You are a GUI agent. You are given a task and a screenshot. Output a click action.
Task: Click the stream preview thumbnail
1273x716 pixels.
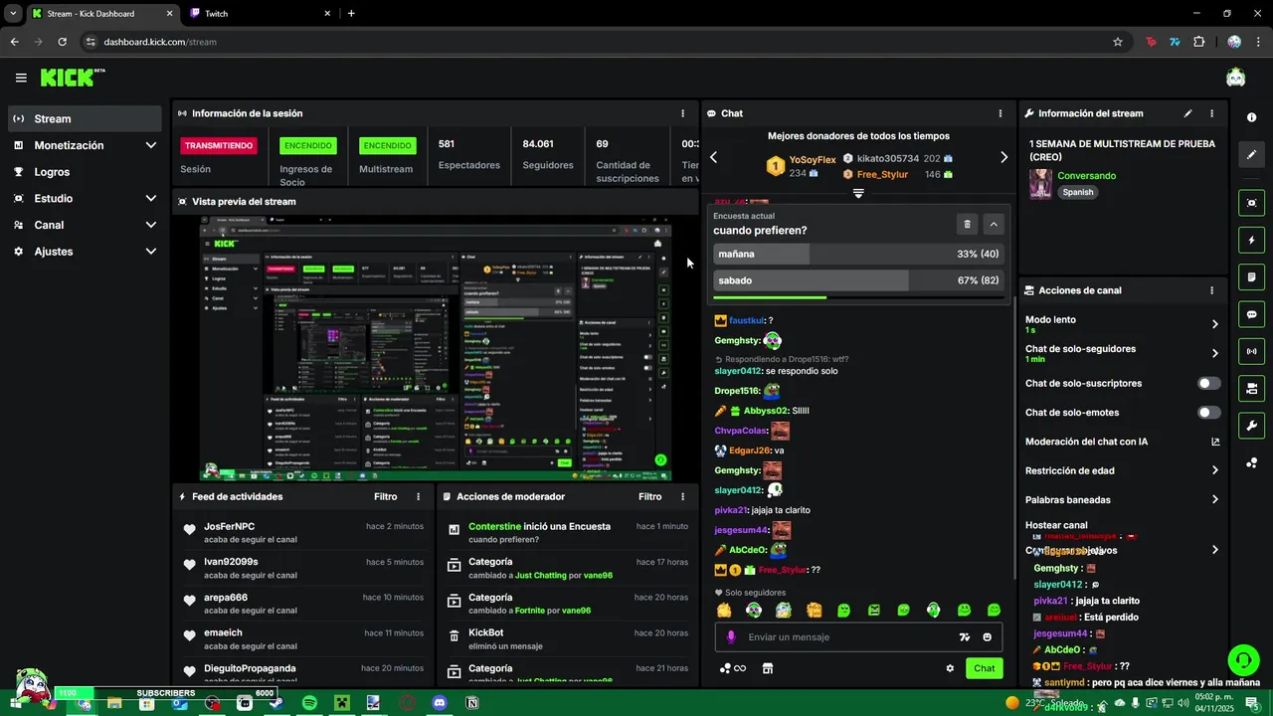(436, 348)
